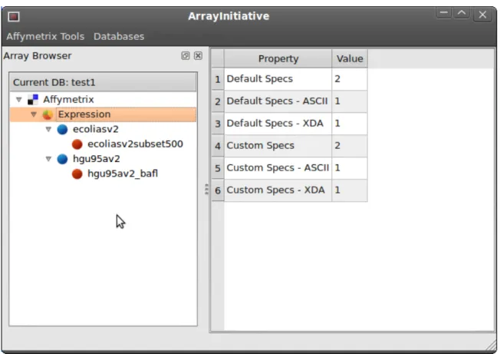The height and width of the screenshot is (354, 500).
Task: Click the splitter handle between the panels
Action: click(206, 190)
